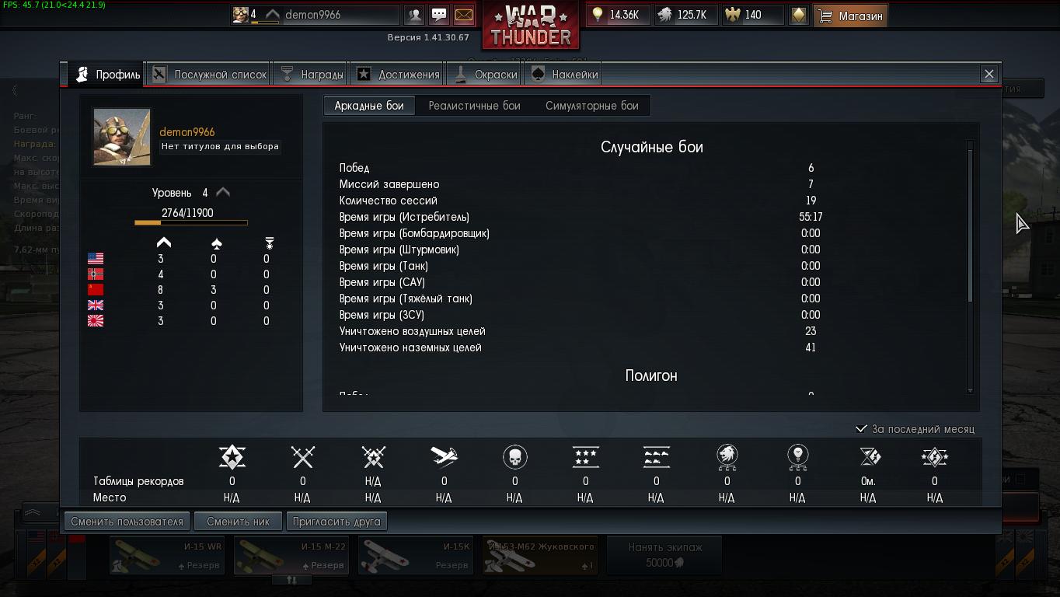Click the Пригласить друга button

pyautogui.click(x=336, y=522)
